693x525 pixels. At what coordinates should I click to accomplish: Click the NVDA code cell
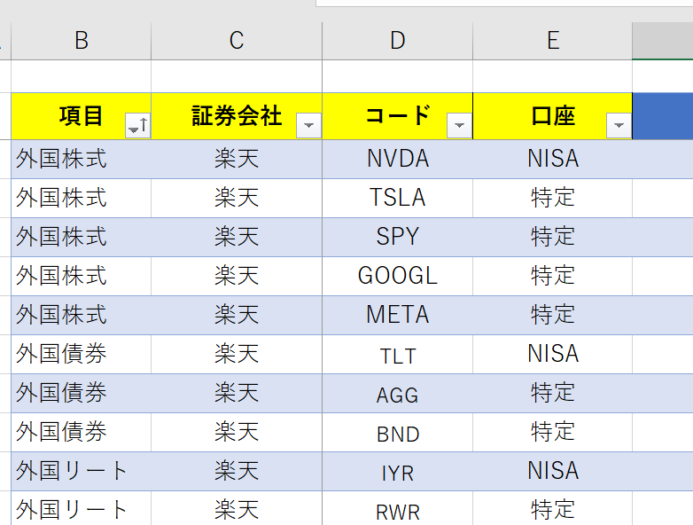(x=397, y=160)
